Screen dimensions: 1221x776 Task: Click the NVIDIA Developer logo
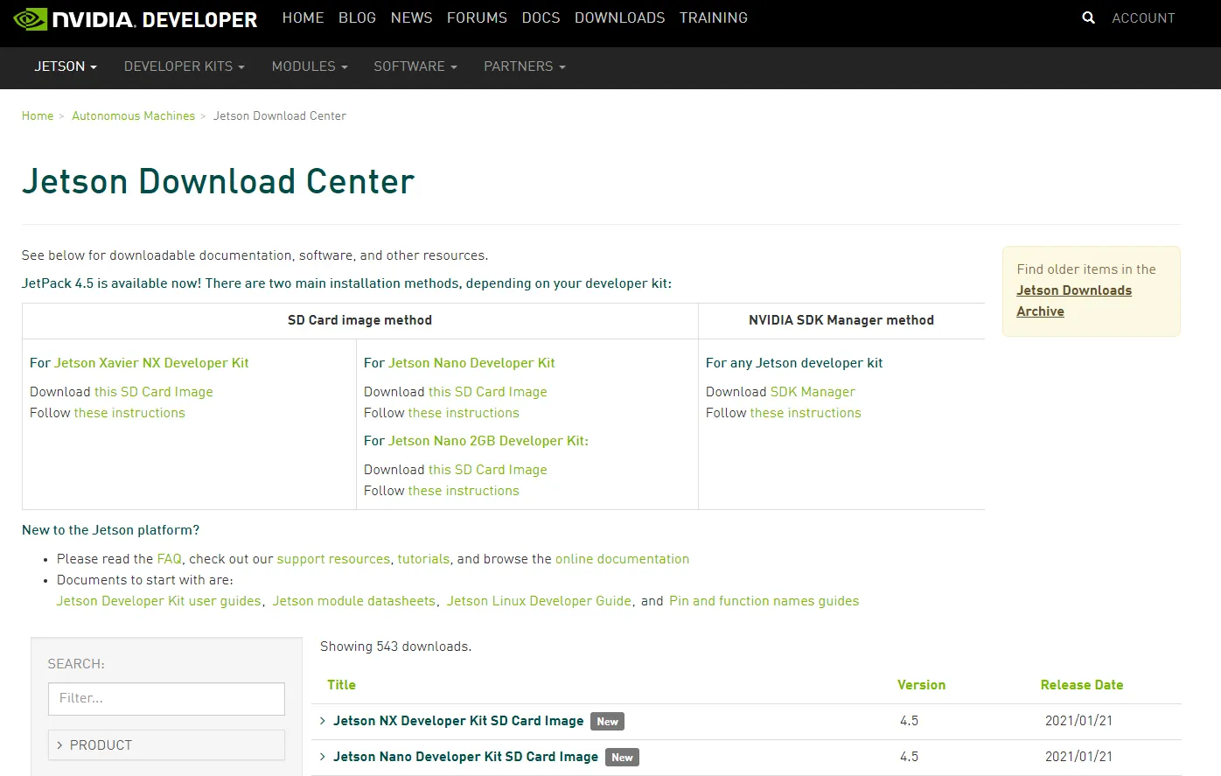pos(136,18)
